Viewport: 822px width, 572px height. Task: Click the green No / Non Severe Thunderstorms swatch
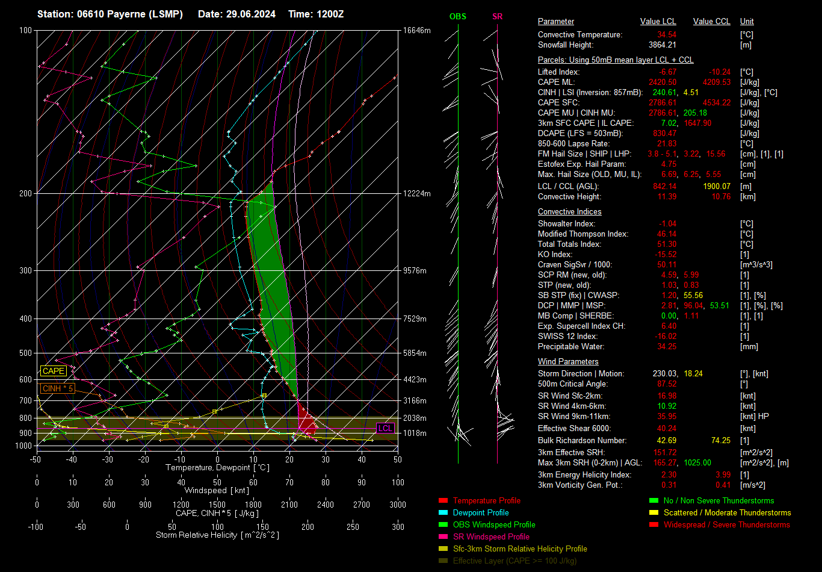point(654,500)
